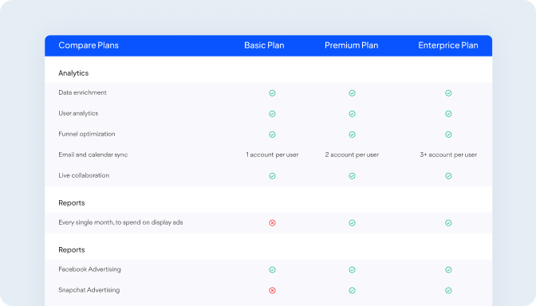Click Funnel optimization check under Premium Plan
The width and height of the screenshot is (536, 306).
pos(352,135)
